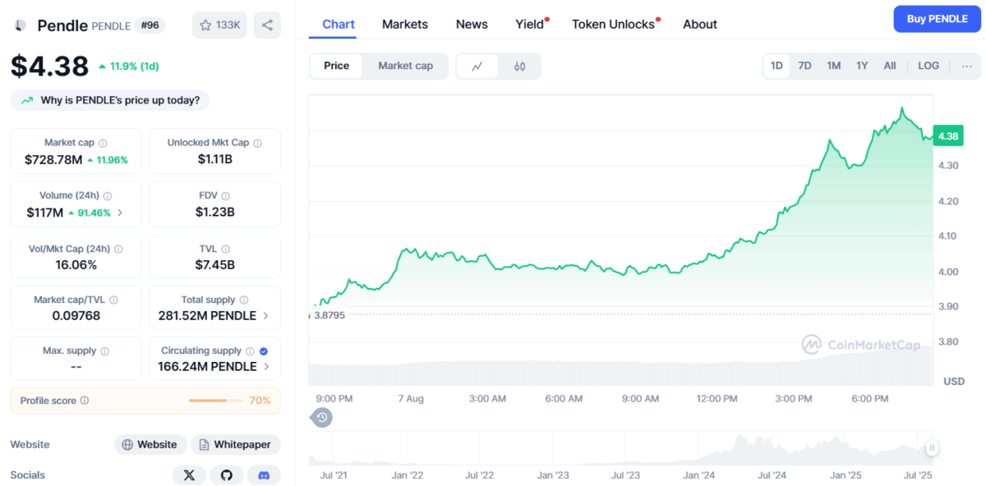Click the $1.11B unlocked market cap value
Screen dimensions: 986x486
click(x=214, y=159)
